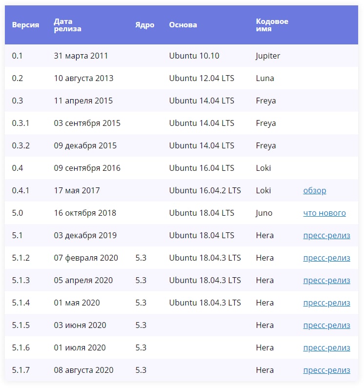Screen dimensions: 364x388
Task: Select the date 09 сентября 2016
Action: pos(87,168)
